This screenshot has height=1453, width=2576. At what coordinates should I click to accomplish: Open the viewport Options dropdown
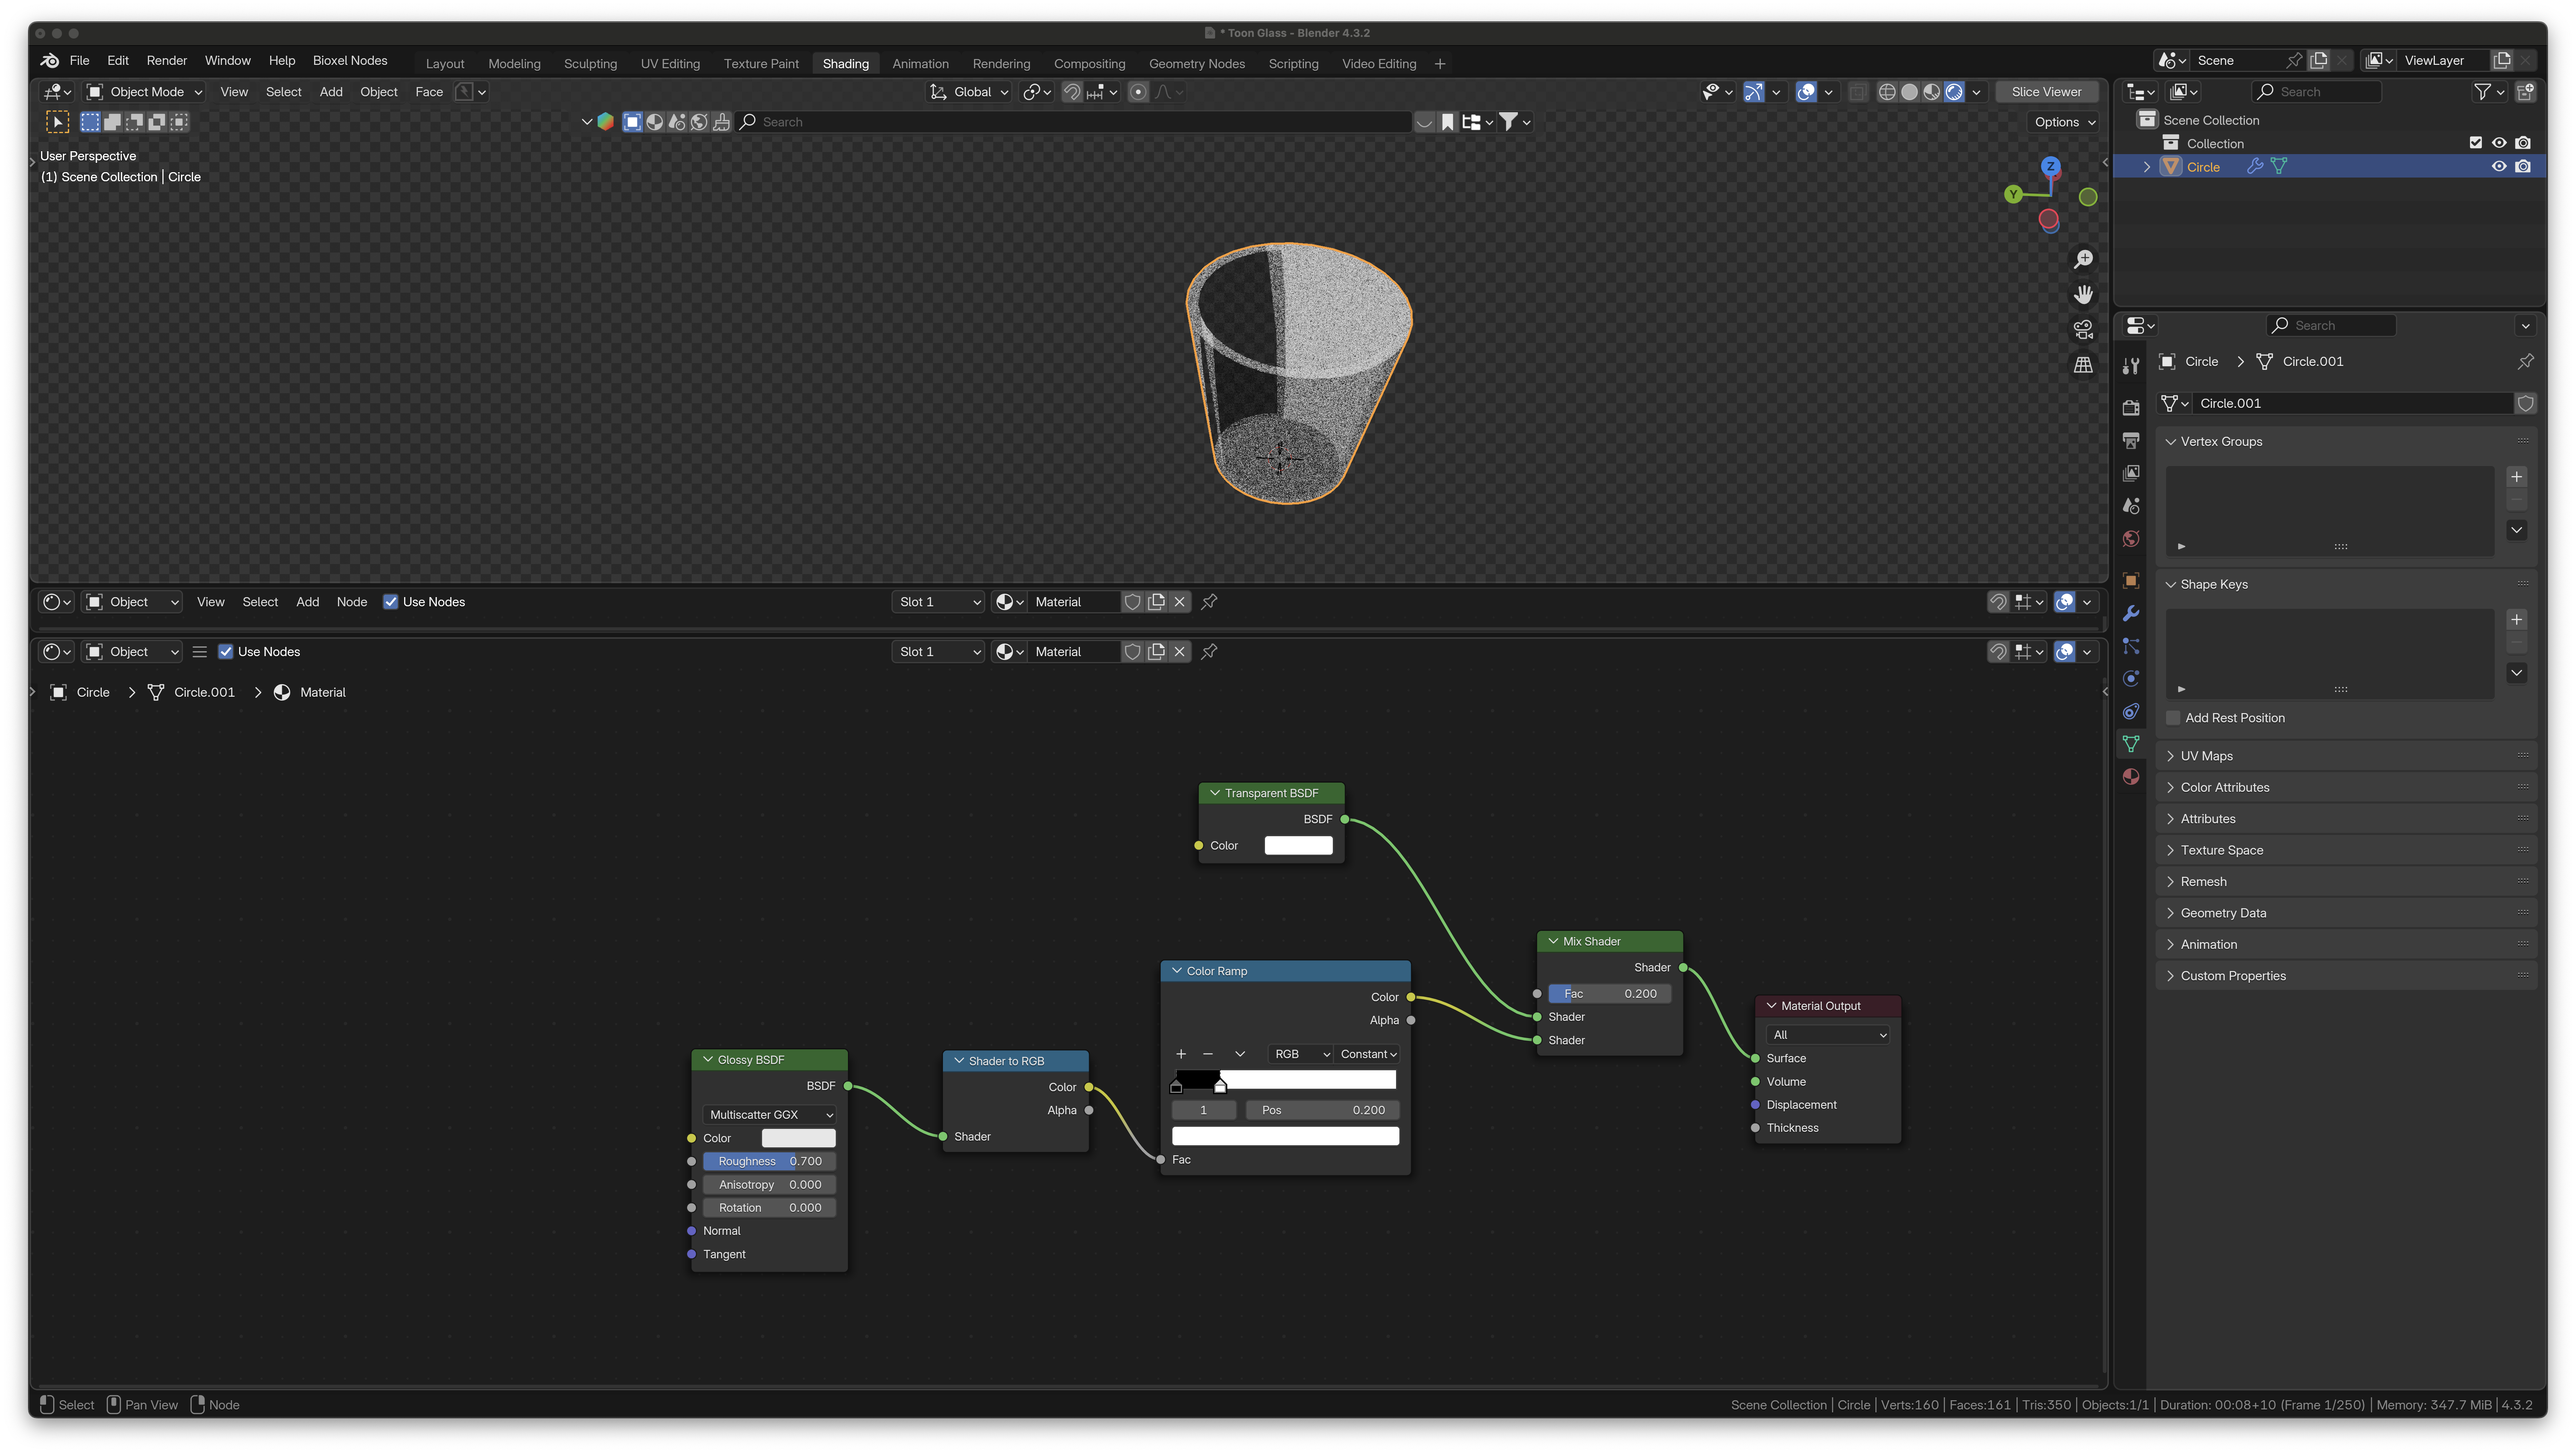2065,122
